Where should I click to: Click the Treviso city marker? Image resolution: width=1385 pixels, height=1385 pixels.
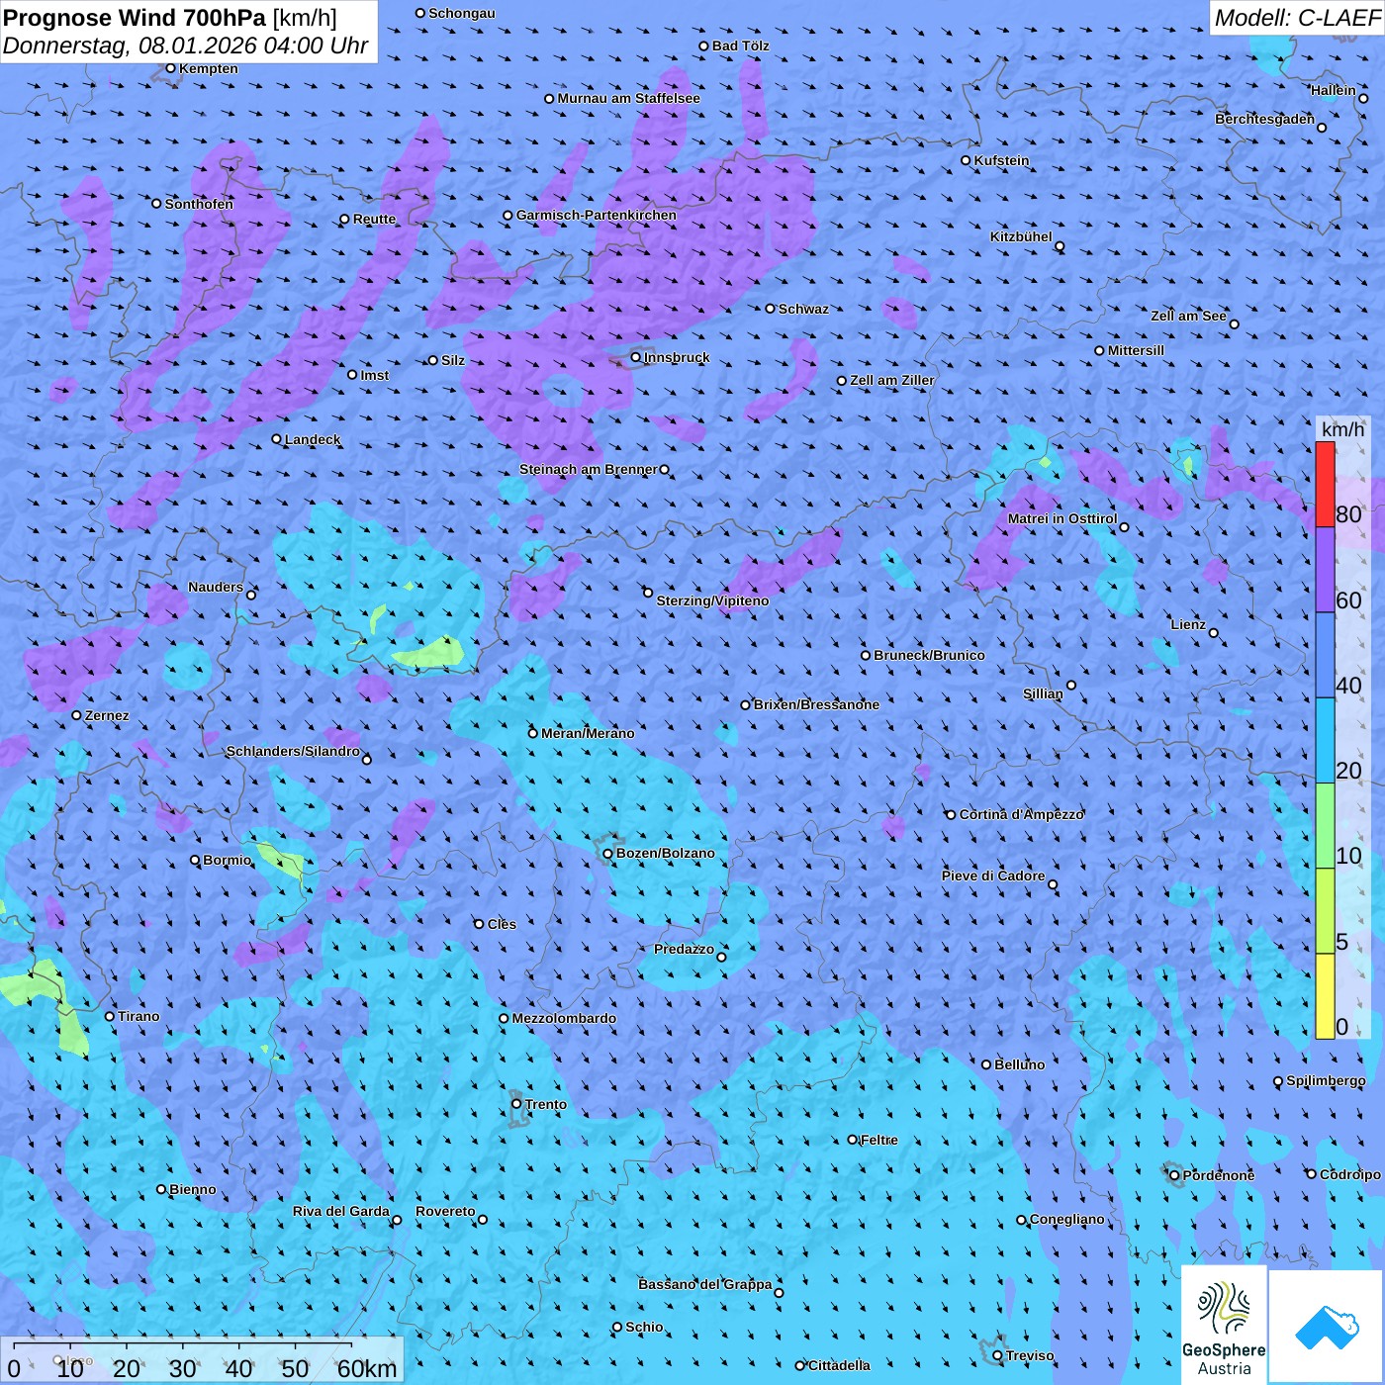coord(997,1355)
